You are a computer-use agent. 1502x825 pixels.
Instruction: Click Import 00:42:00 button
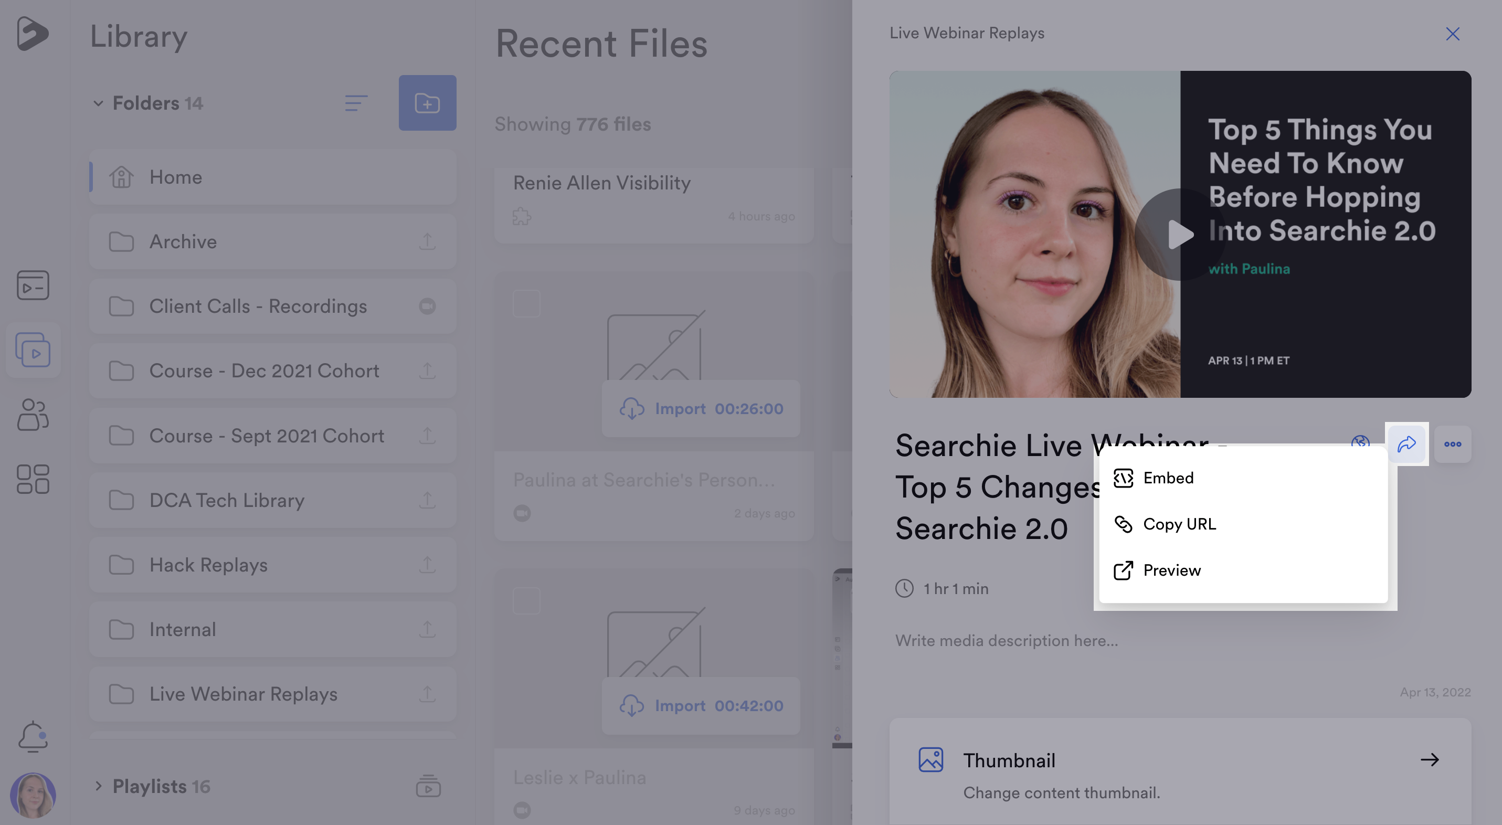pos(701,705)
